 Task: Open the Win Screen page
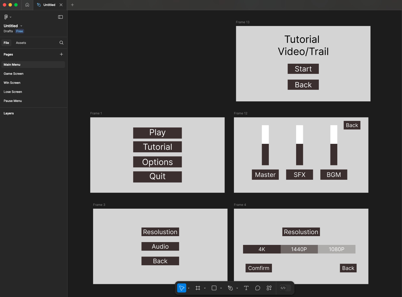[33, 83]
